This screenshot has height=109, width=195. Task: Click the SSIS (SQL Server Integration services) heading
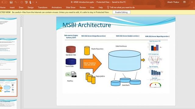pos(94,36)
